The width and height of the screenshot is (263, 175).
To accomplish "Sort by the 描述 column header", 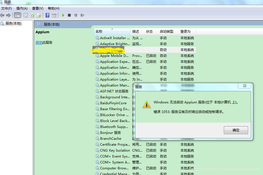I will (137, 31).
